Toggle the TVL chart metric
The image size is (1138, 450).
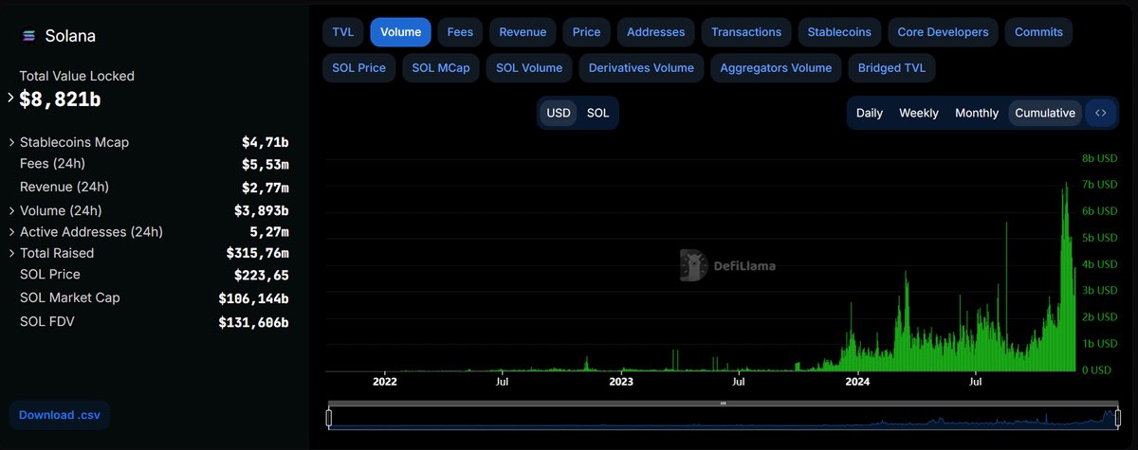343,31
